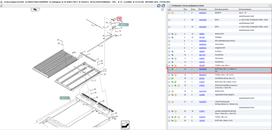Click the blue arrow icon for ФИКСАТОР 398561
This screenshot has height=130, width=272.
[x=172, y=34]
